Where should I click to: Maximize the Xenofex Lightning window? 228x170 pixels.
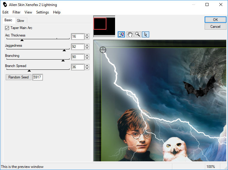207,4
